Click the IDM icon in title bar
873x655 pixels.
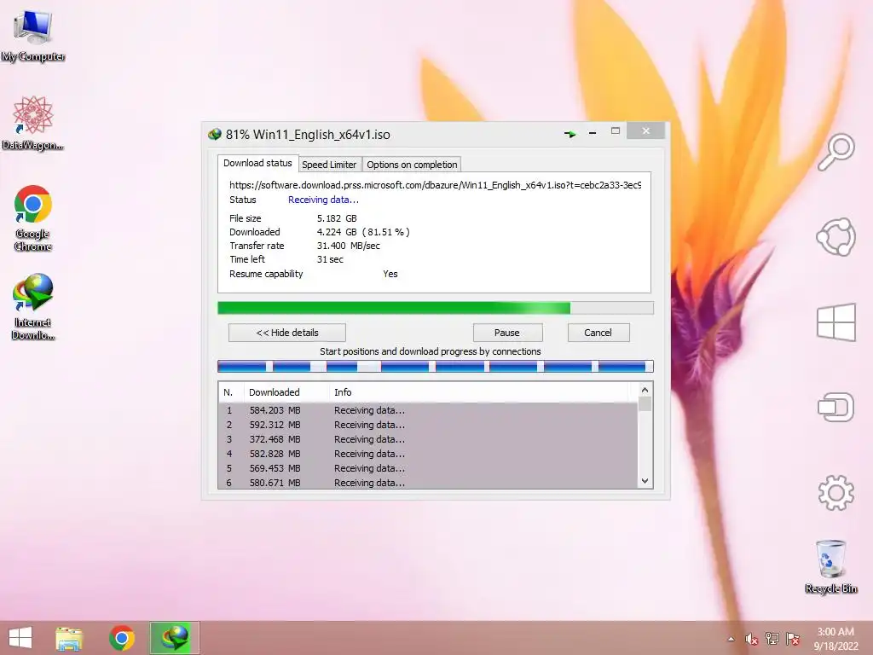point(214,134)
